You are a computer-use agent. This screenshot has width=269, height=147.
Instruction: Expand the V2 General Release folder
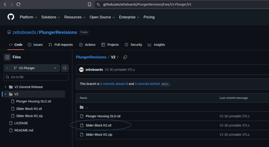point(5,87)
